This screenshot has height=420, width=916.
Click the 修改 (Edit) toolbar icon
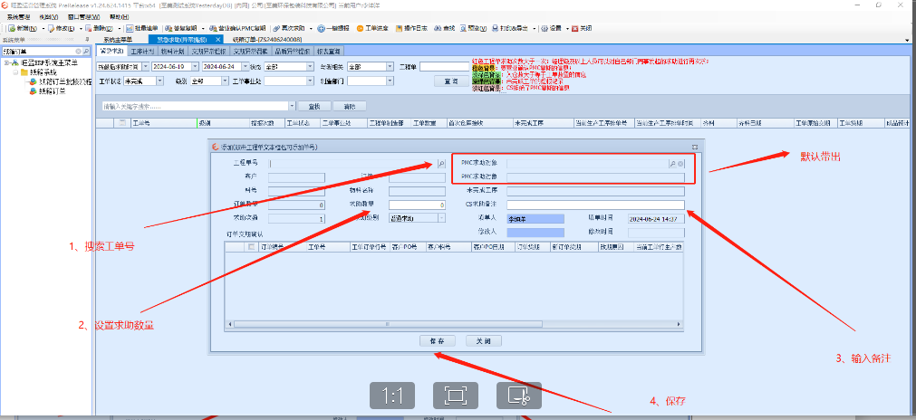tap(52, 28)
